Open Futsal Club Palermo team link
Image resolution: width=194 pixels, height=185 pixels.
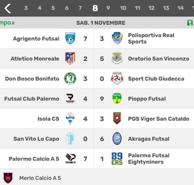click(x=32, y=98)
